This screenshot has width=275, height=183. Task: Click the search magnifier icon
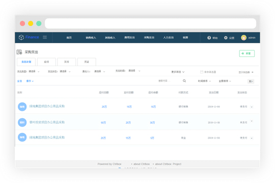point(184,81)
